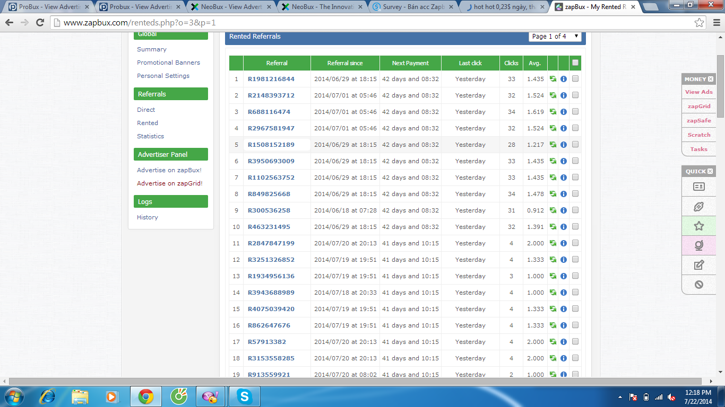
Task: Click the ID card icon in QUICK panel
Action: tap(699, 187)
